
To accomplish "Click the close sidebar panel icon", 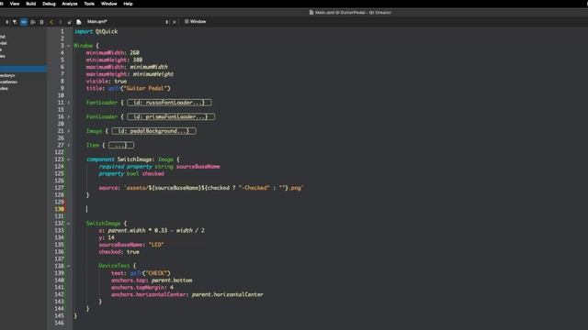I will tap(41, 22).
